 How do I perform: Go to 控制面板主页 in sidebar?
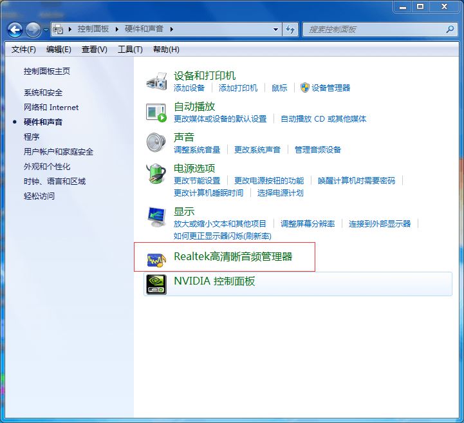point(47,71)
